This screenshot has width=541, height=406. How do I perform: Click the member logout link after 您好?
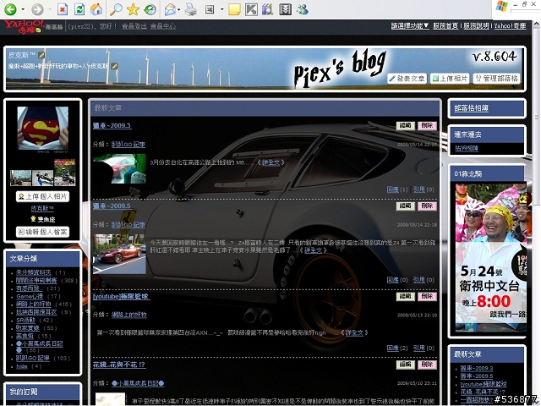click(x=134, y=26)
